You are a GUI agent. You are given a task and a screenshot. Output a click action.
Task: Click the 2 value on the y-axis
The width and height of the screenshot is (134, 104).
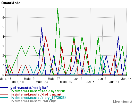coord(3,56)
